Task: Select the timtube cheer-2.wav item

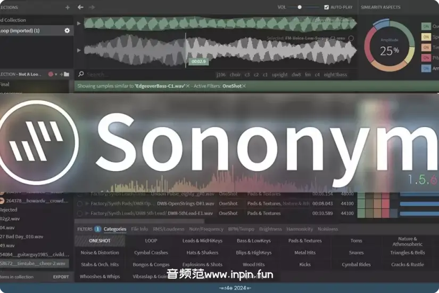Action: pyautogui.click(x=34, y=264)
